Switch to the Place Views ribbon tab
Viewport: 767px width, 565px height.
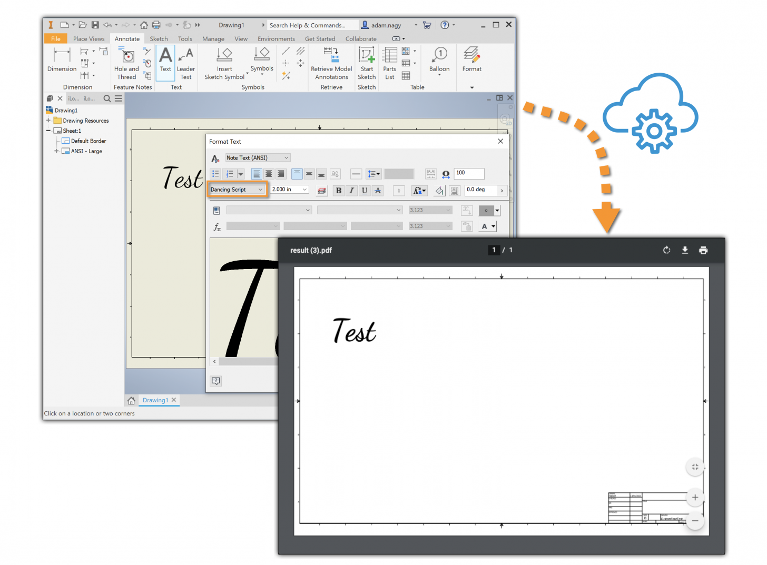[x=88, y=39]
